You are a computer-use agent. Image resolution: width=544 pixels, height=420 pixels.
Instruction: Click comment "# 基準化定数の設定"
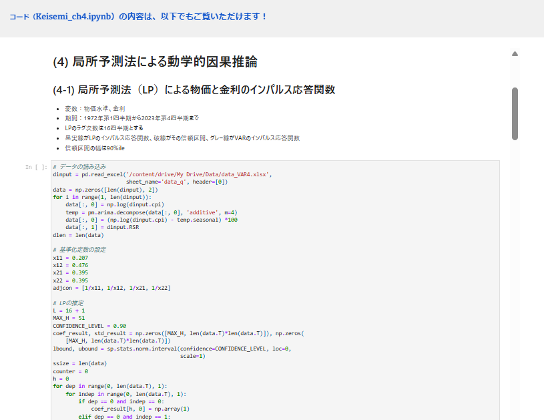[79, 250]
